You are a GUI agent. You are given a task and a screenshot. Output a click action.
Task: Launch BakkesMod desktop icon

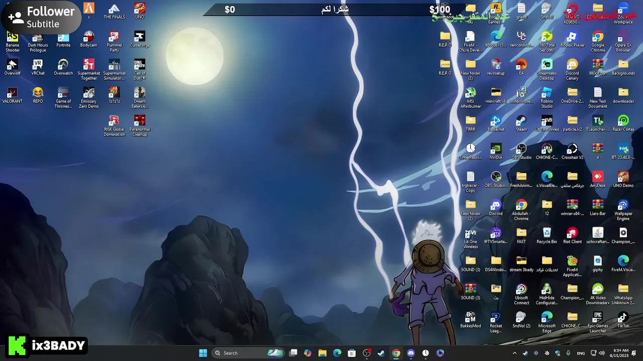(x=471, y=320)
